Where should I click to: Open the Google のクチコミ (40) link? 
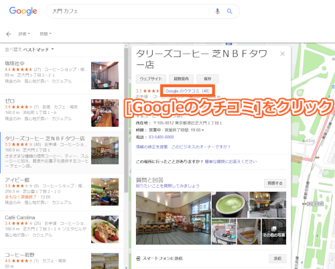(x=188, y=91)
